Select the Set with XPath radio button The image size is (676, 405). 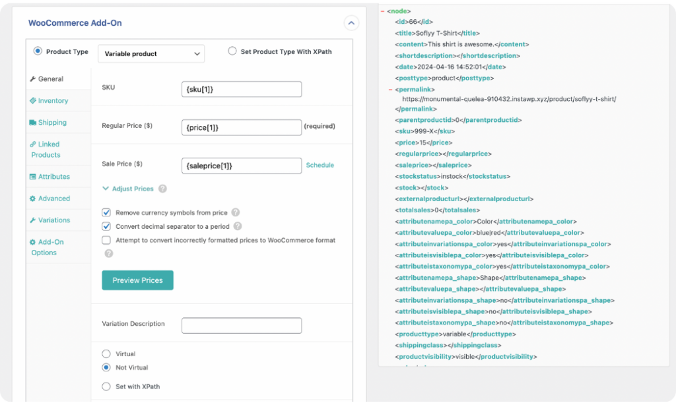coord(106,387)
